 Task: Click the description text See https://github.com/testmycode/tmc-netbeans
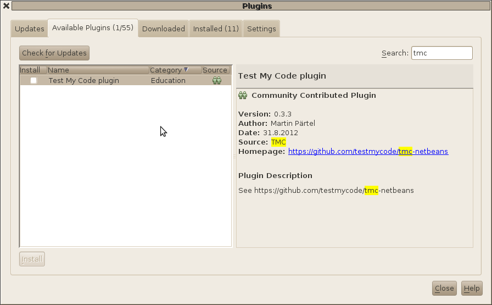pos(326,191)
